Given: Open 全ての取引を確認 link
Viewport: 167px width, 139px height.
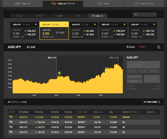Looking at the screenshot, I should 150,102.
